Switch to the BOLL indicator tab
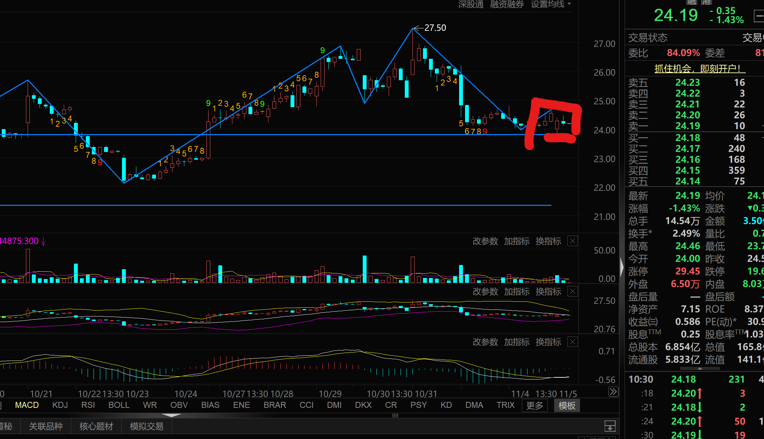Viewport: 764px width, 439px height. [119, 405]
